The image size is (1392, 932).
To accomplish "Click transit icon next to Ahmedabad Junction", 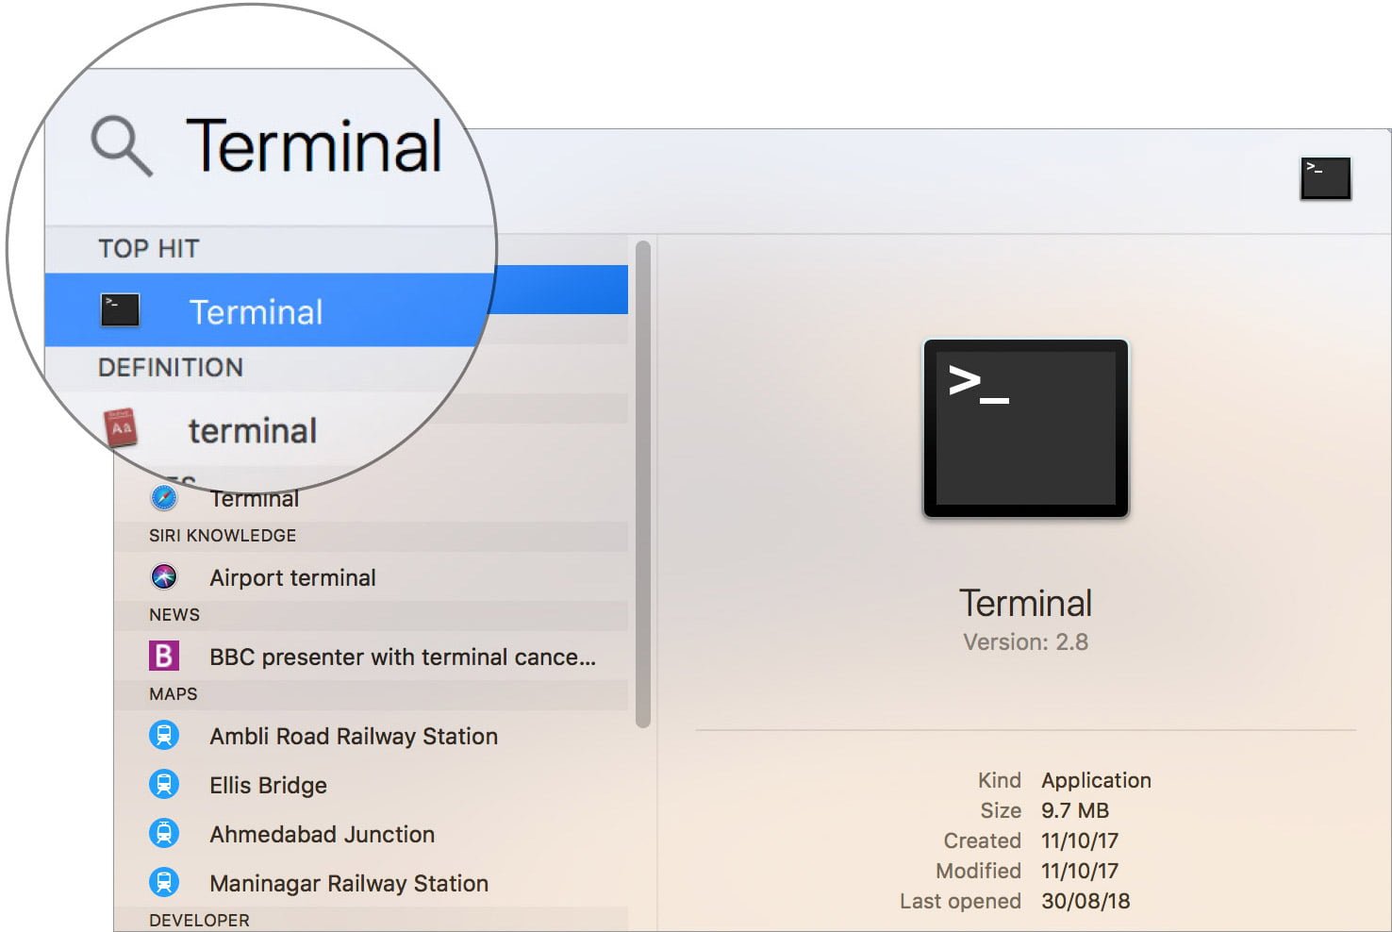I will click(x=164, y=833).
